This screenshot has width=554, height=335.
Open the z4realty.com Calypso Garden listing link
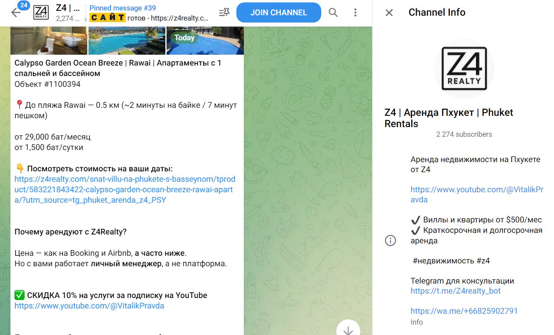click(x=125, y=189)
